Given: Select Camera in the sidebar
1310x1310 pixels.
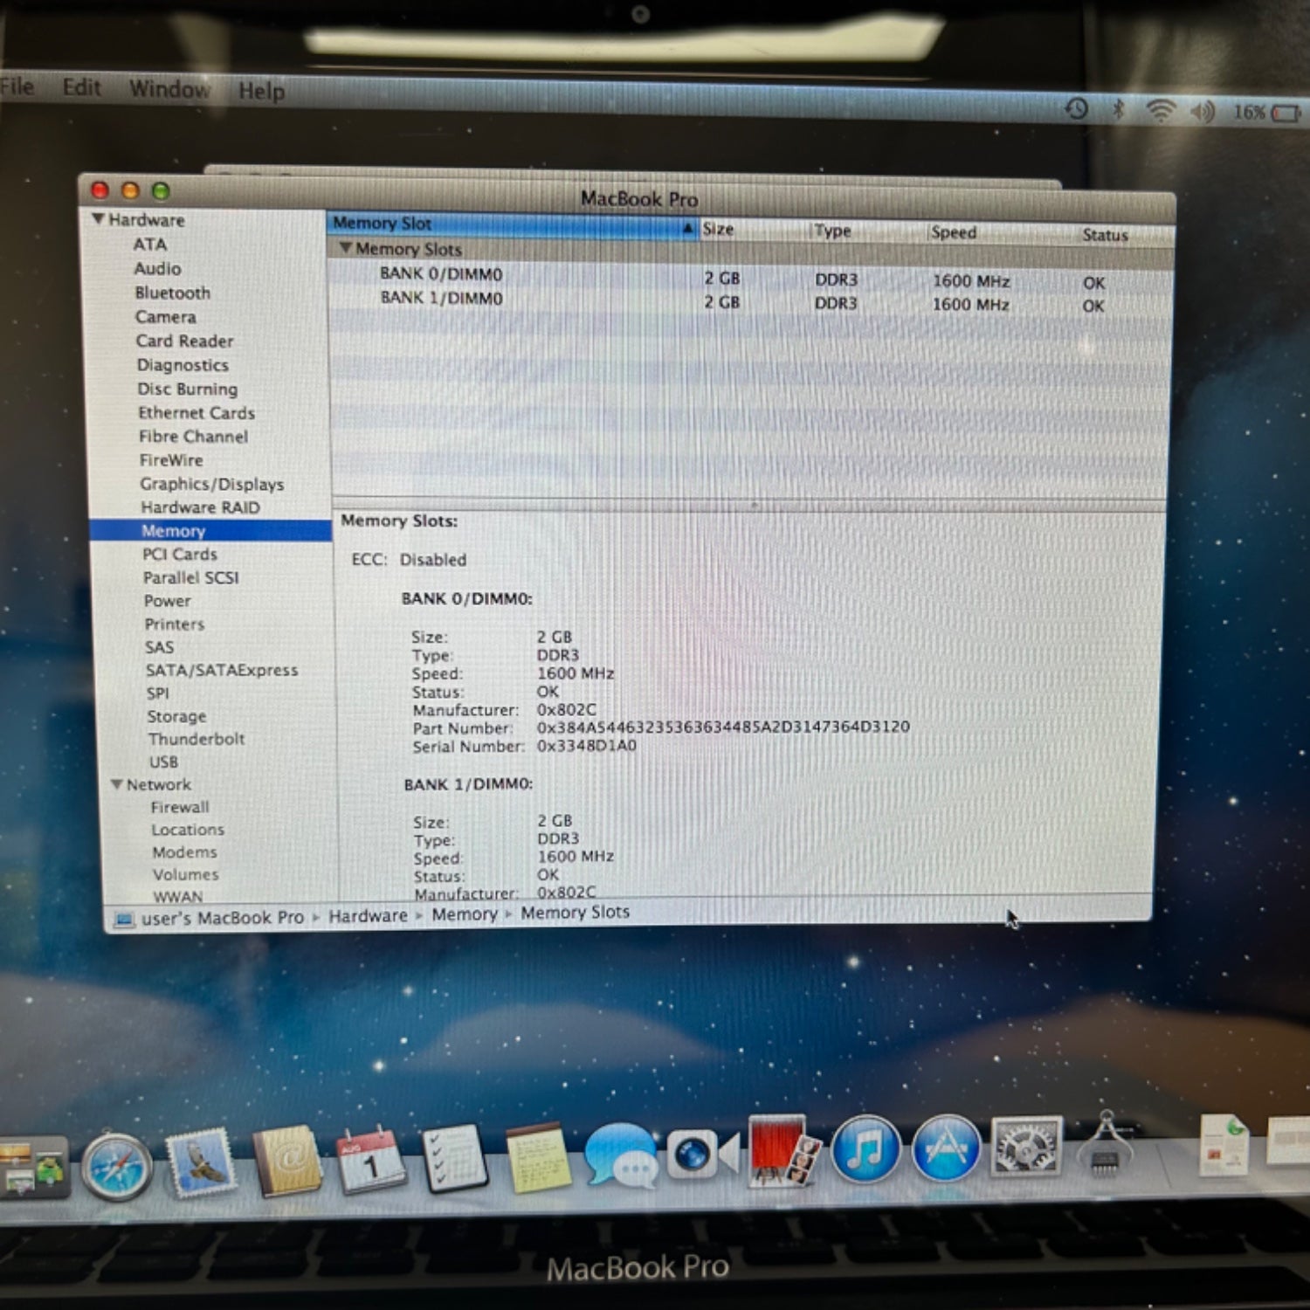Looking at the screenshot, I should point(165,317).
